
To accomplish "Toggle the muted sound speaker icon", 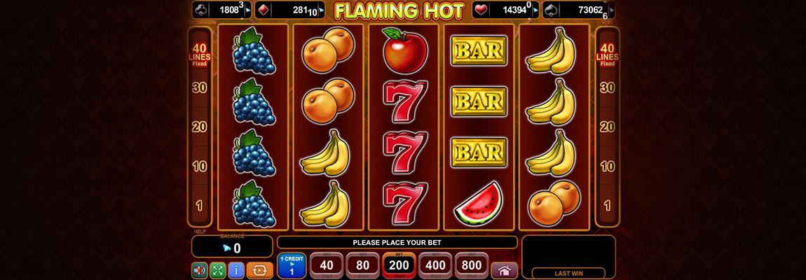I will point(200,270).
